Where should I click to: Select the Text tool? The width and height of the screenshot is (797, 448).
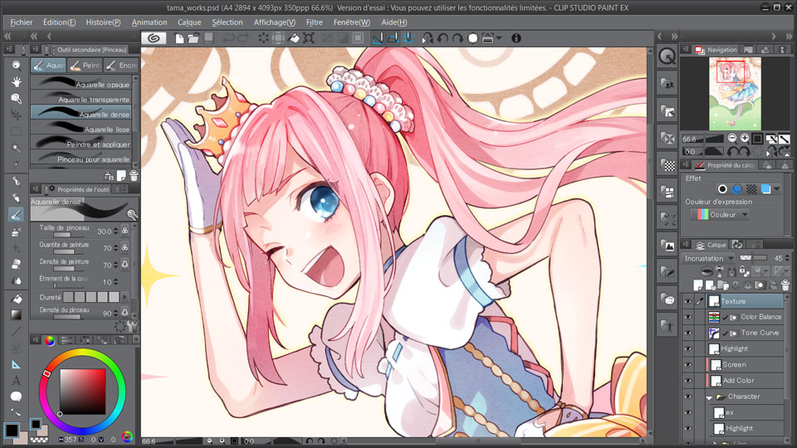coord(17,380)
